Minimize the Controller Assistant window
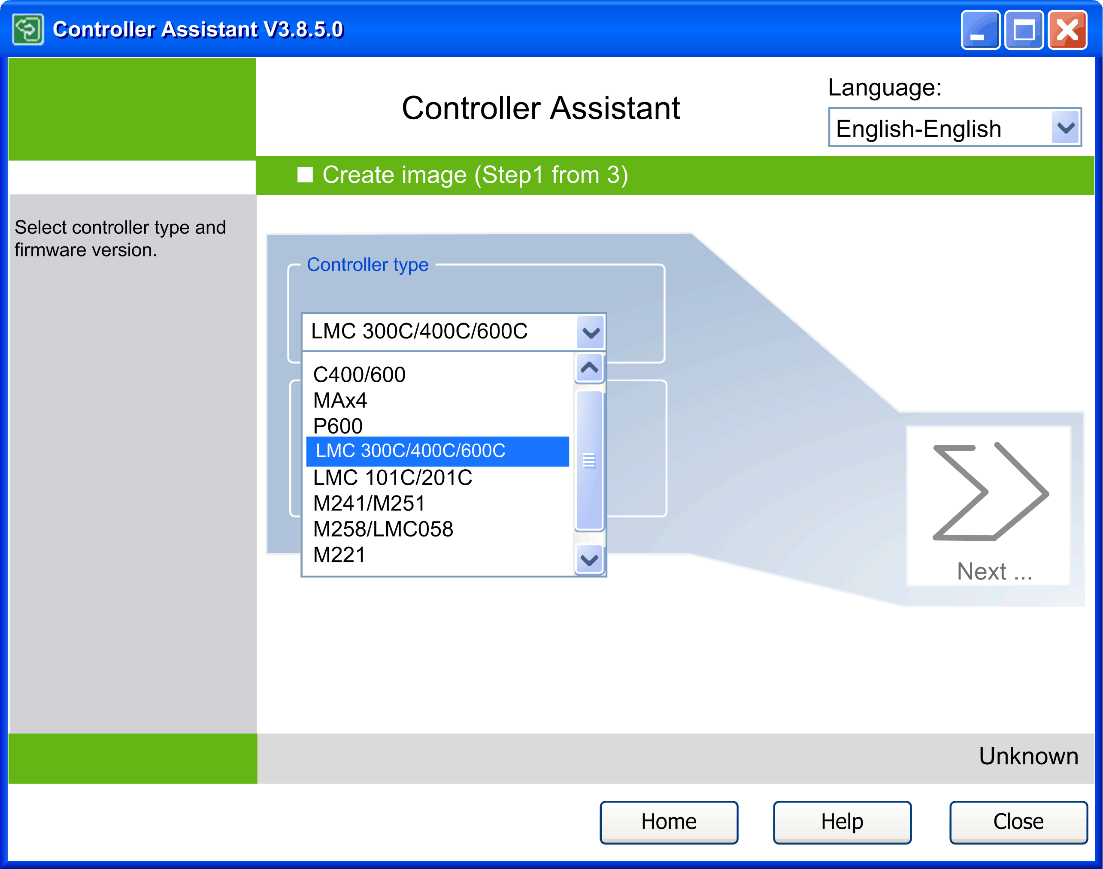This screenshot has width=1103, height=869. pyautogui.click(x=980, y=30)
